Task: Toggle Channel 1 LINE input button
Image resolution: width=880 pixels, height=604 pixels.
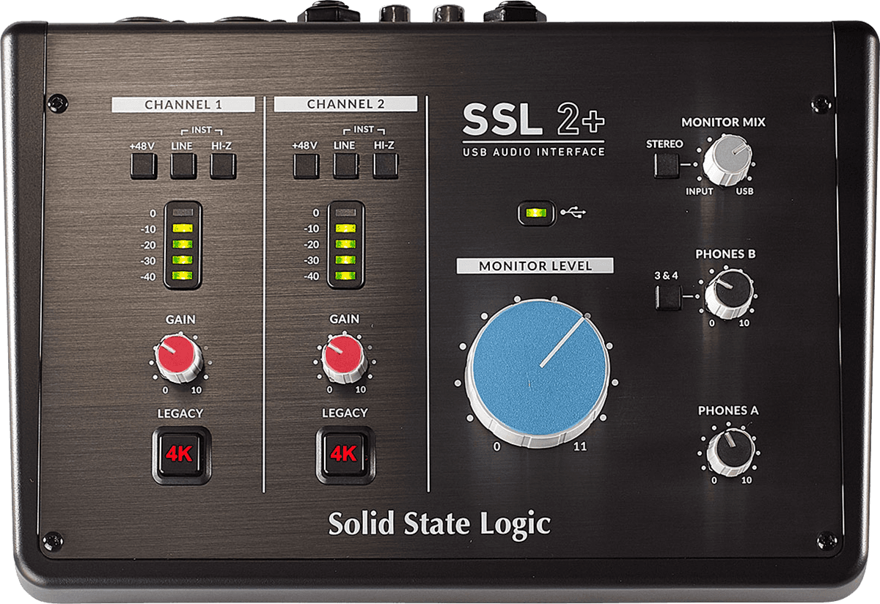Action: coord(184,166)
